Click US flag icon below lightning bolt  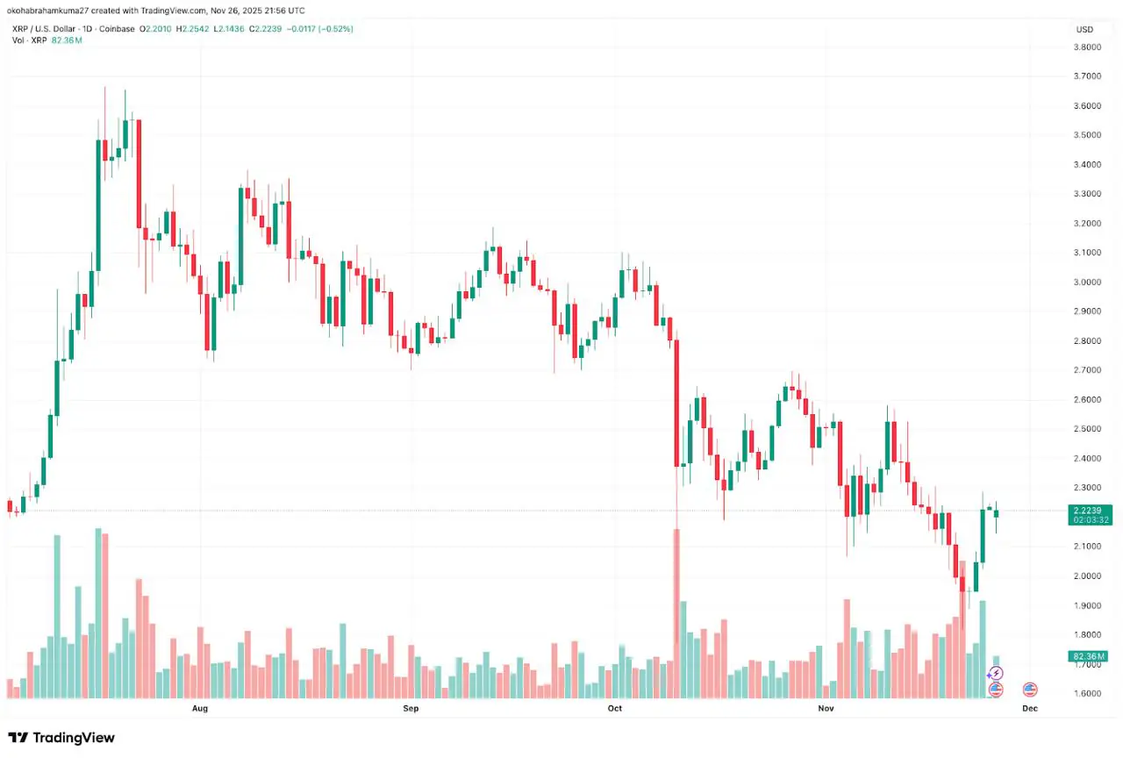pos(996,690)
